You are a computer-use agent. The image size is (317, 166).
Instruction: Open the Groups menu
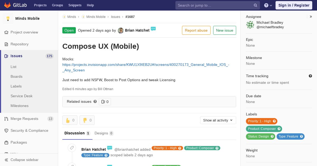point(57,5)
